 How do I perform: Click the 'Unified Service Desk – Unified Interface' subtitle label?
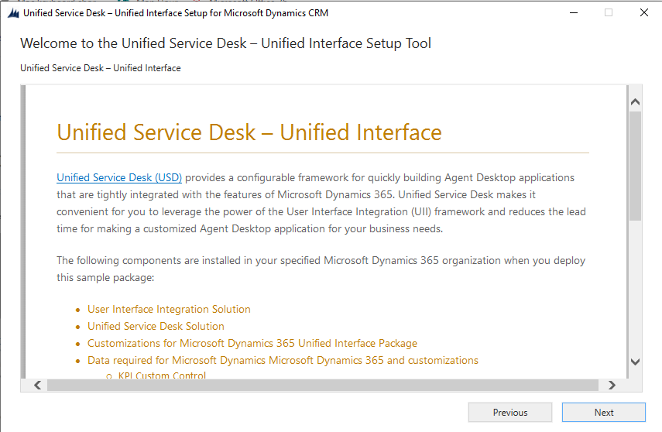click(101, 68)
